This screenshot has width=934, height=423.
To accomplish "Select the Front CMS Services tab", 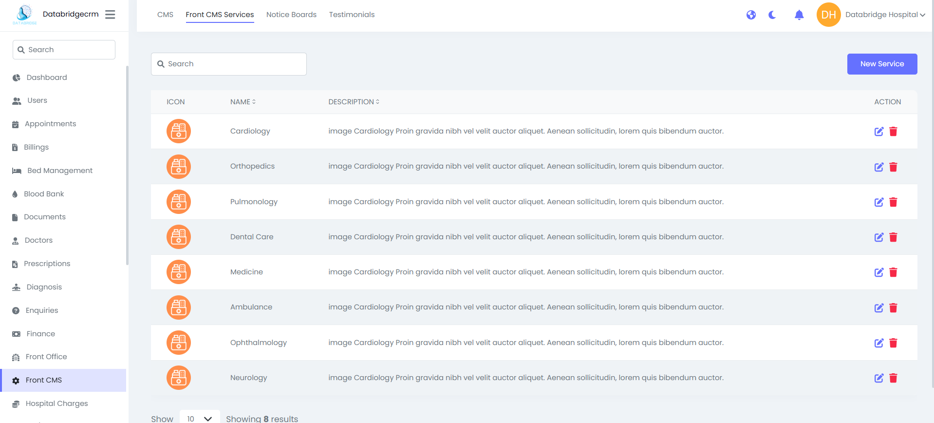I will pyautogui.click(x=220, y=15).
